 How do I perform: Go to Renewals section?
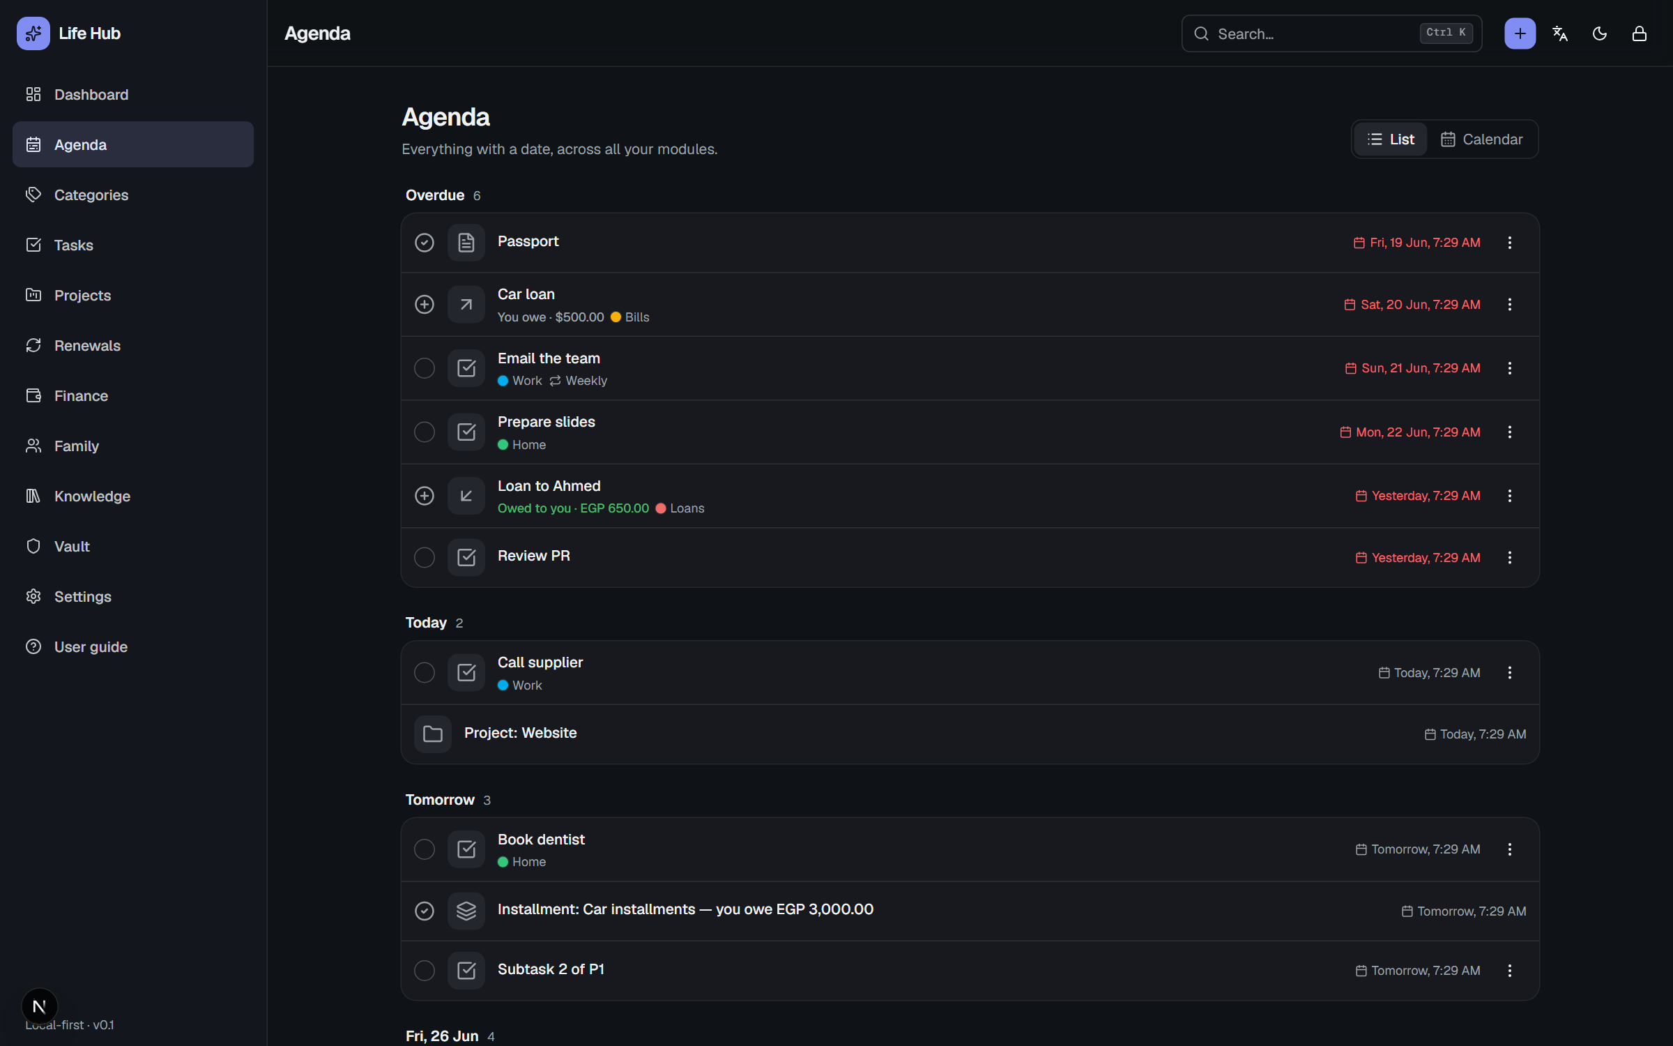[133, 345]
